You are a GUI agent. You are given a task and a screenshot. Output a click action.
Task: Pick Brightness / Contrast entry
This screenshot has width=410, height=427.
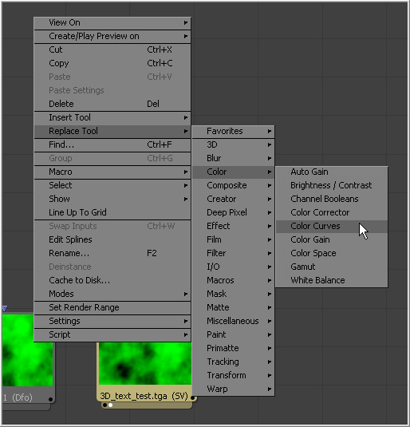click(331, 185)
